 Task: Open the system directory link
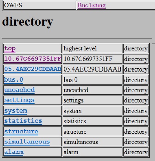tap(15, 111)
